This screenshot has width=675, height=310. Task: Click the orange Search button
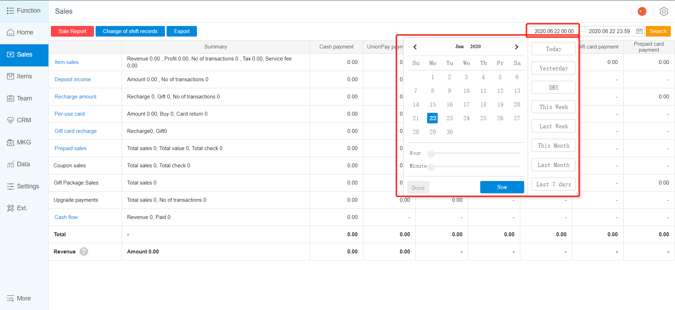[658, 31]
